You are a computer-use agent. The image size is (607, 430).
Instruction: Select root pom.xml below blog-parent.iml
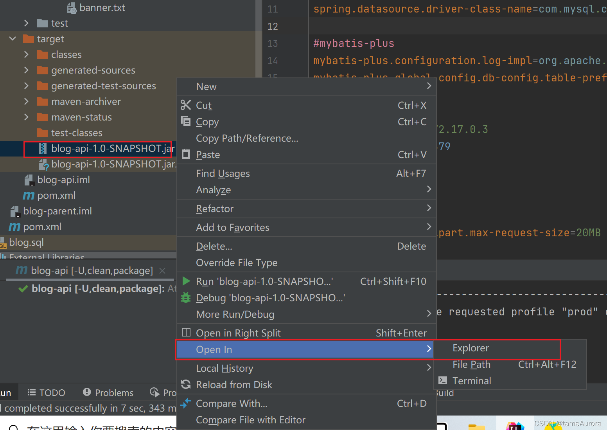[x=88, y=227]
